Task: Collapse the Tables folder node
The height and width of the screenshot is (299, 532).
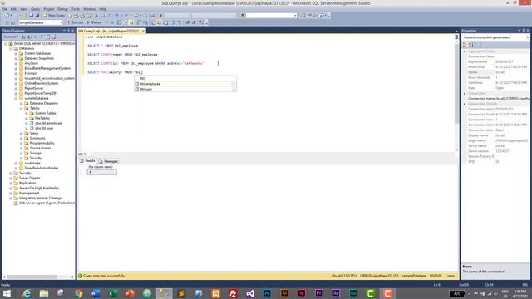Action: [x=22, y=108]
